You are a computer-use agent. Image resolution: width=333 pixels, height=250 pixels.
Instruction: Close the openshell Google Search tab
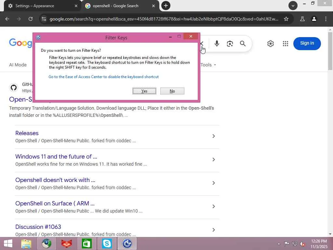(153, 6)
